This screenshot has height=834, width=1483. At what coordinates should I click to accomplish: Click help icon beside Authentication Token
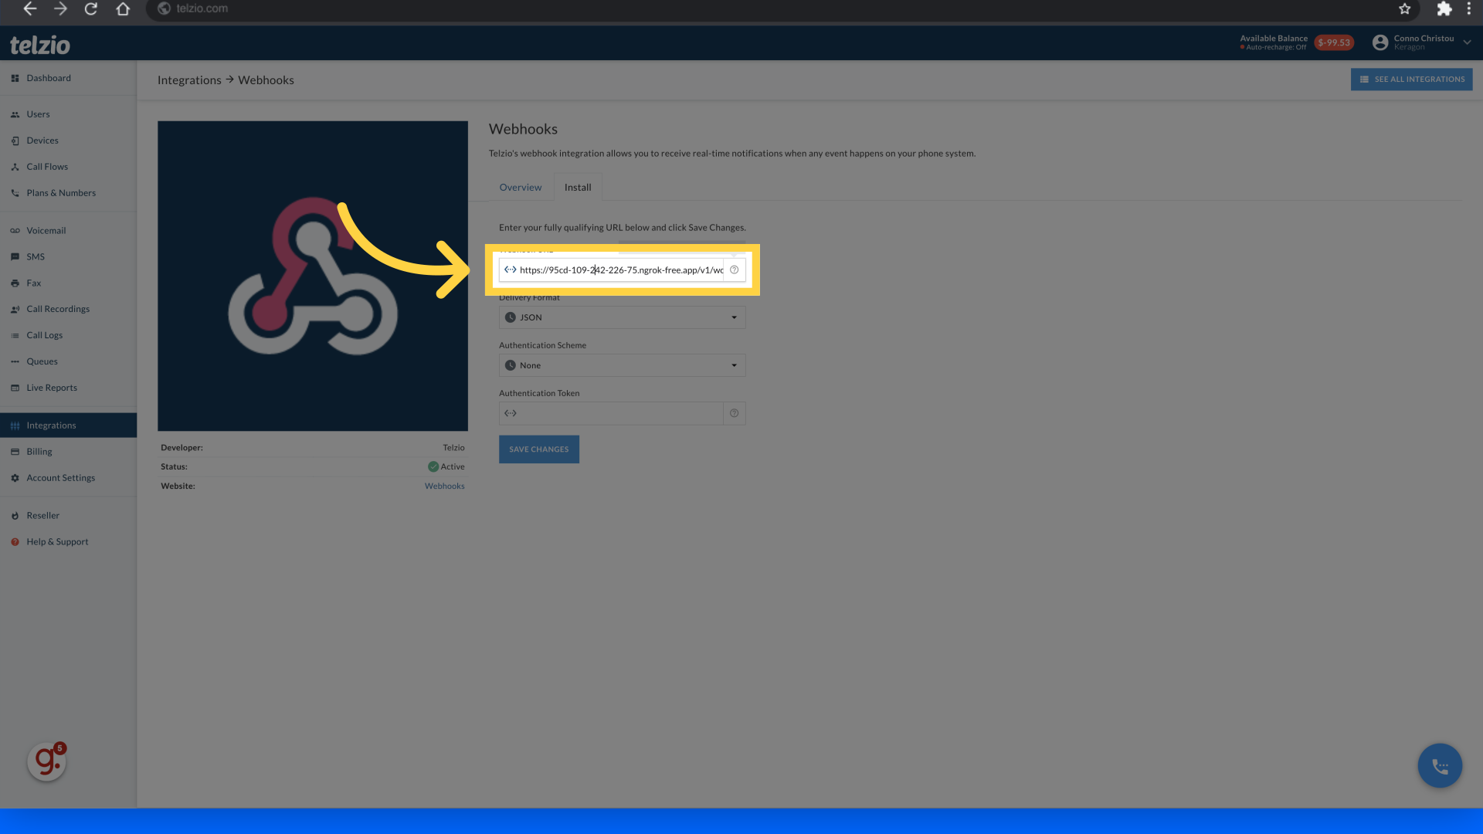coord(734,414)
